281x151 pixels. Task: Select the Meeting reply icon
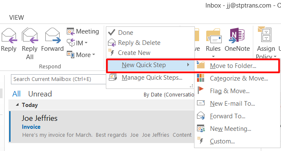coord(70,31)
